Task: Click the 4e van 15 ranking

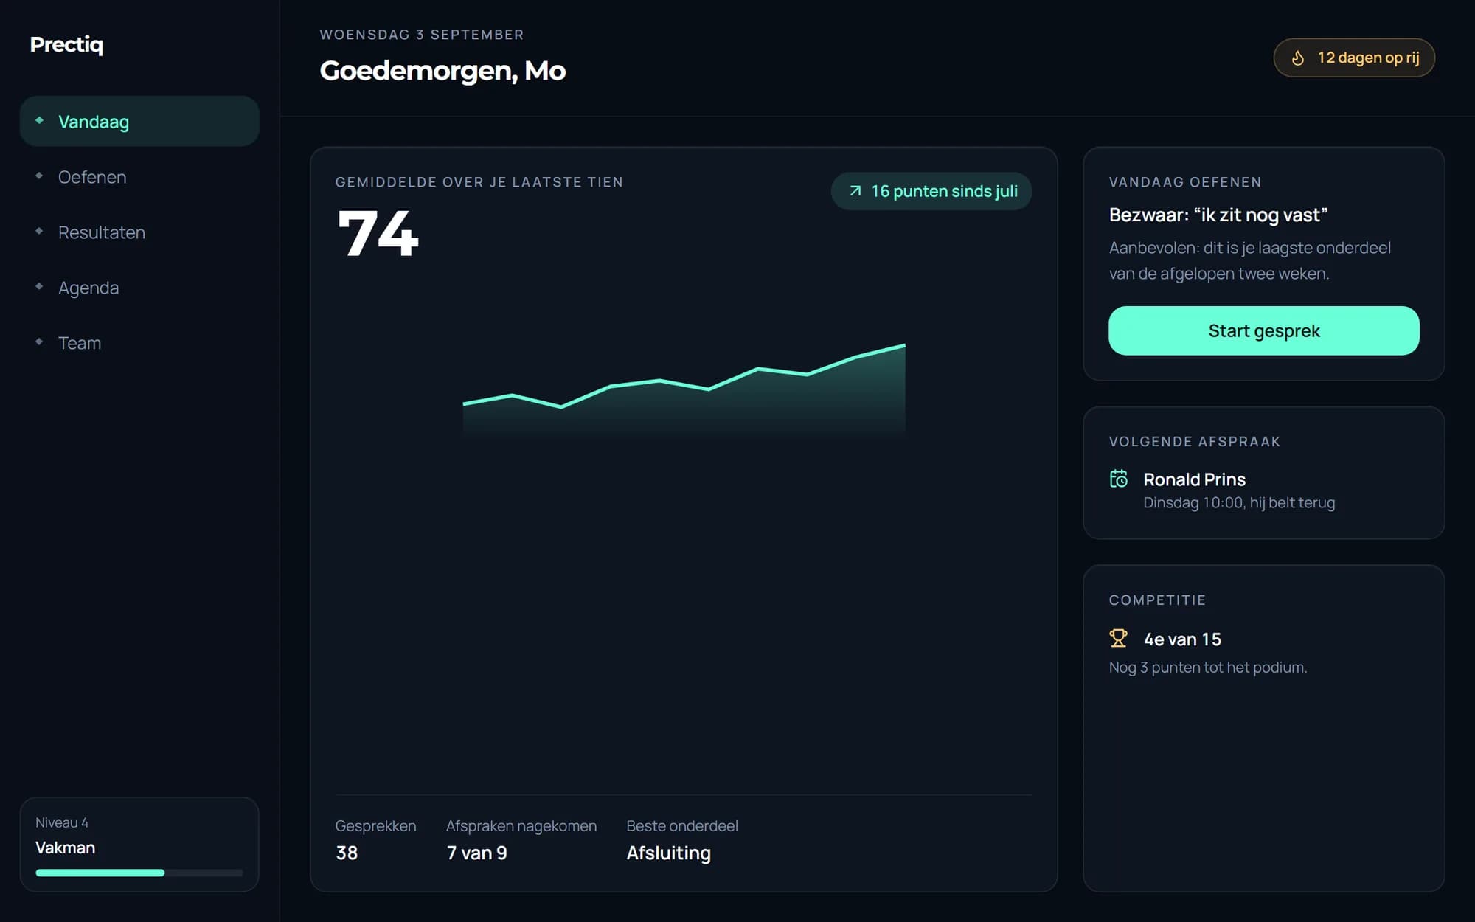Action: (1182, 639)
